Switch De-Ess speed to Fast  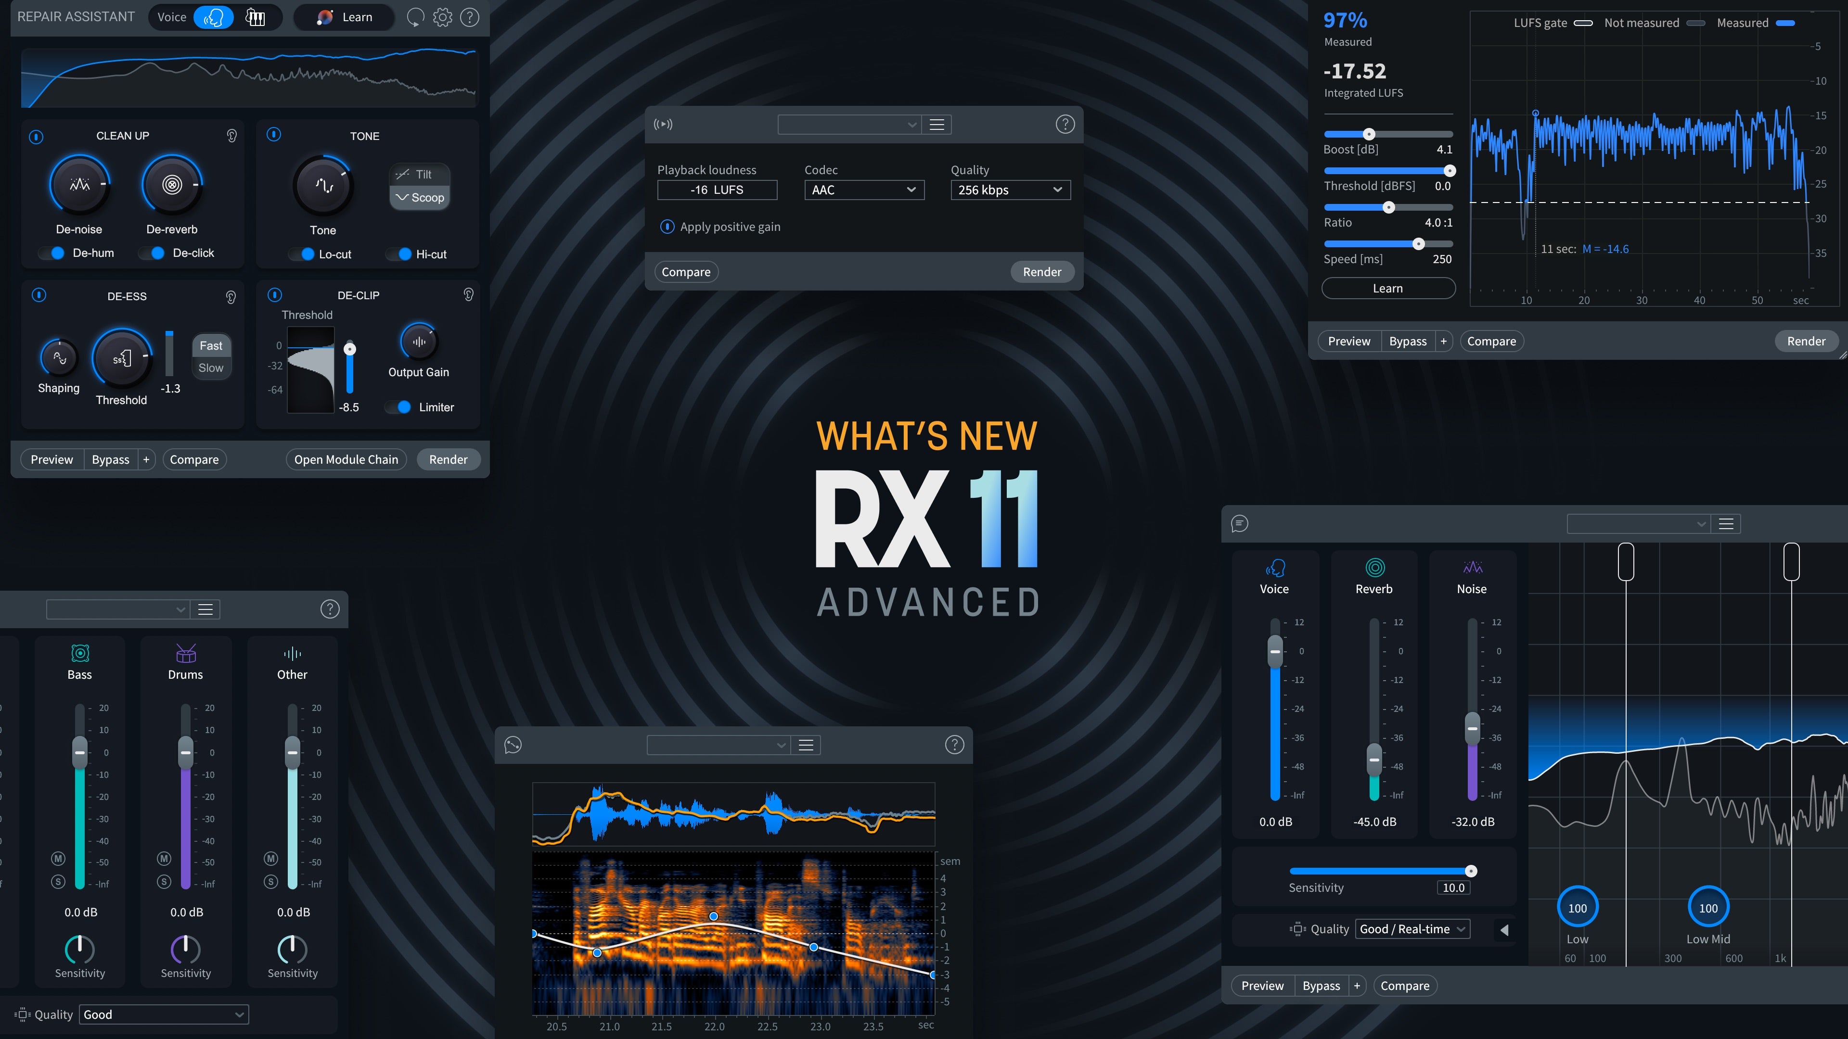pos(211,345)
